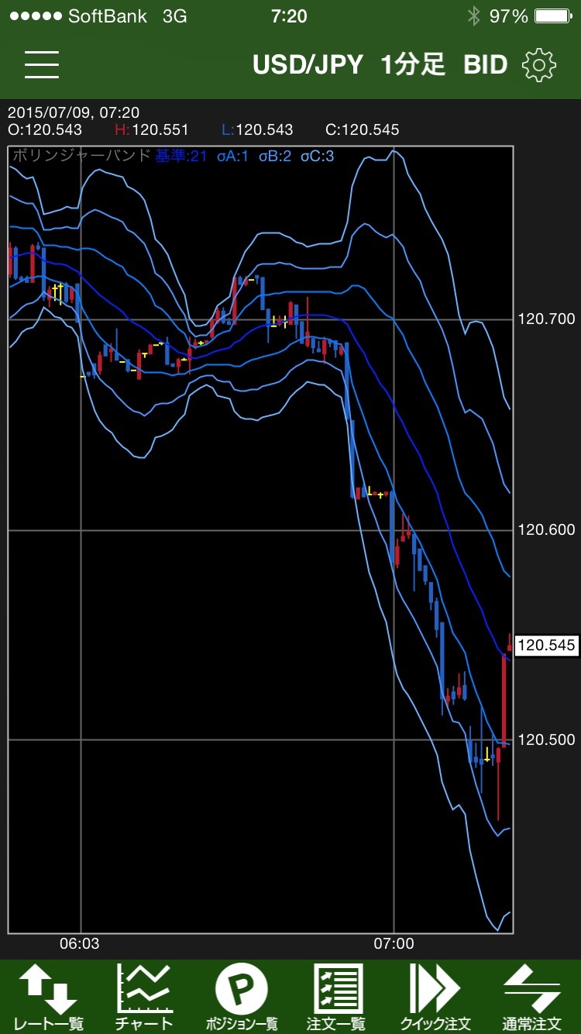Open the order list (注文一覧)
581x1034 pixels.
tap(336, 997)
